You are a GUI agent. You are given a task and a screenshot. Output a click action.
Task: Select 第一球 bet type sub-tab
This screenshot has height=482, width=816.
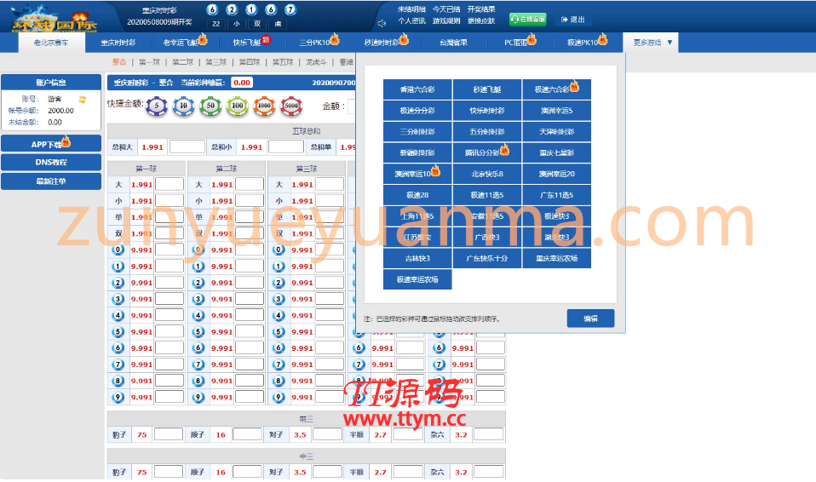(149, 62)
